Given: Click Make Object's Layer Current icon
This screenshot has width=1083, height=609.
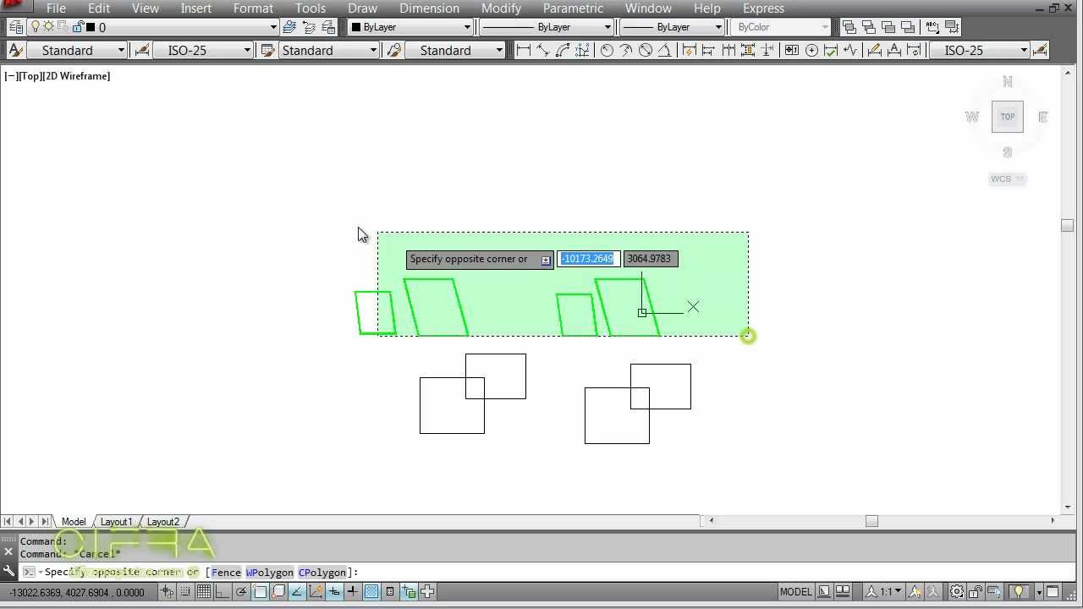Looking at the screenshot, I should (289, 27).
